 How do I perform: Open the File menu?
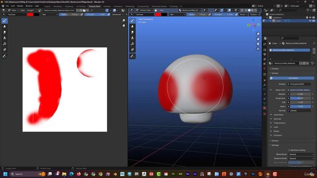[7, 6]
